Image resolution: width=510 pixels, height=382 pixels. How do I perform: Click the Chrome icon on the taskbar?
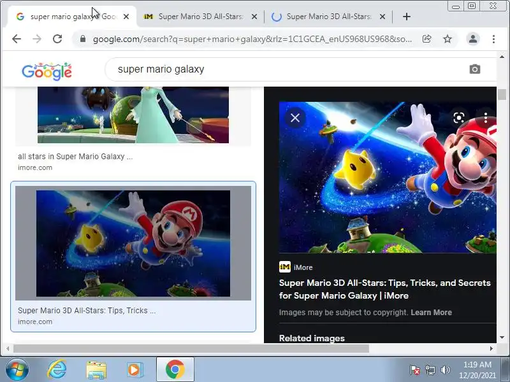[x=175, y=370]
